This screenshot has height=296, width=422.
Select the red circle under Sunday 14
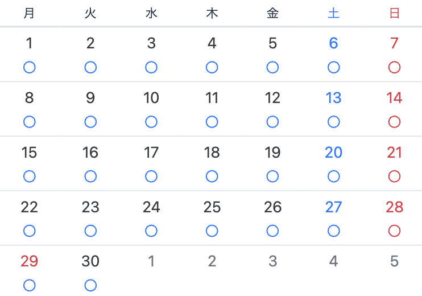[x=394, y=122]
